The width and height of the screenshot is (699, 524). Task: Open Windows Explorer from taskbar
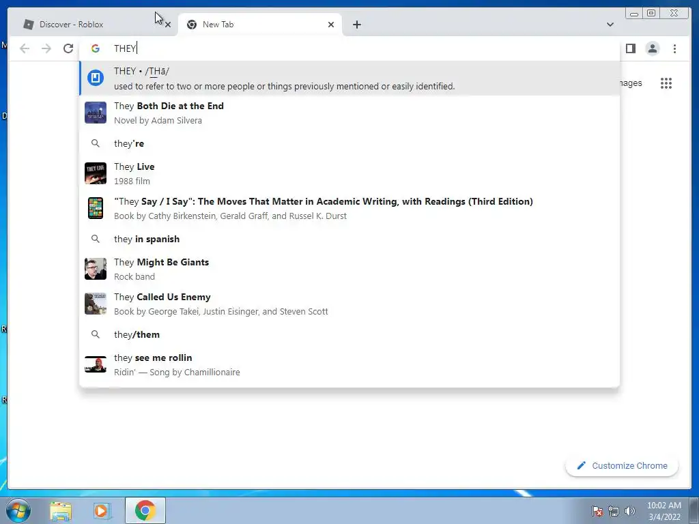(61, 510)
